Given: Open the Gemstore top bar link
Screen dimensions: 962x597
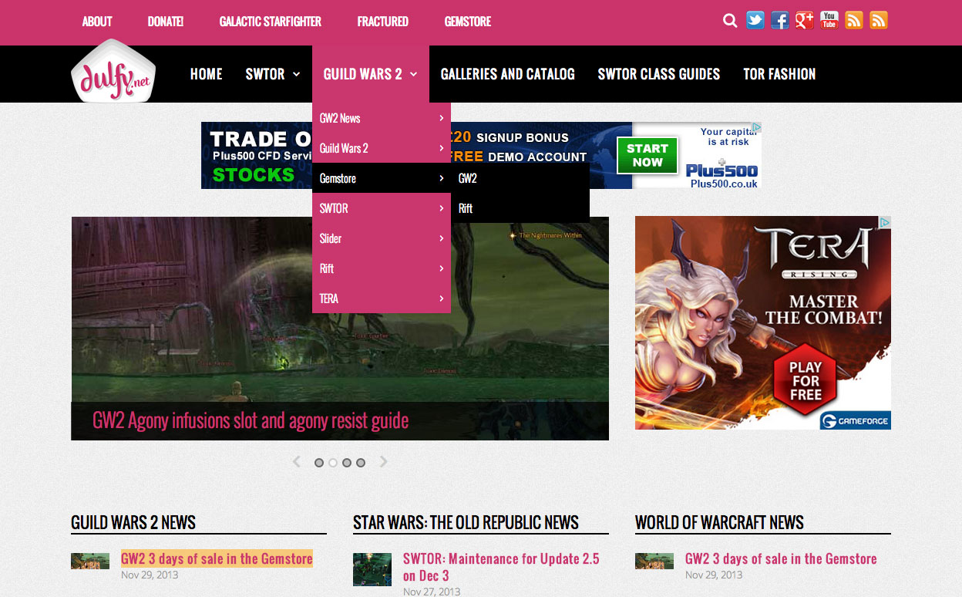Looking at the screenshot, I should tap(468, 22).
